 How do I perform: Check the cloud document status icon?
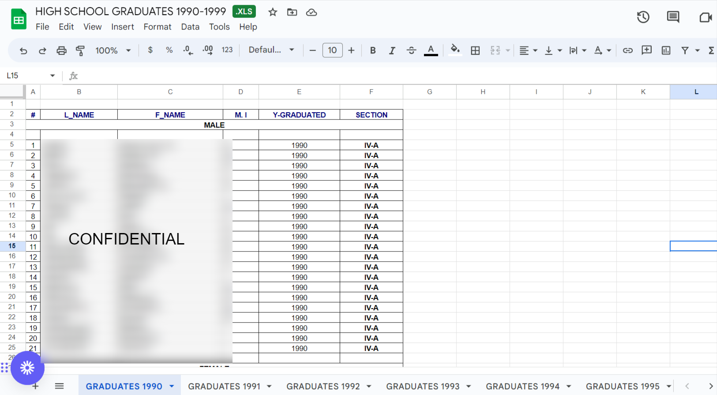(x=312, y=12)
